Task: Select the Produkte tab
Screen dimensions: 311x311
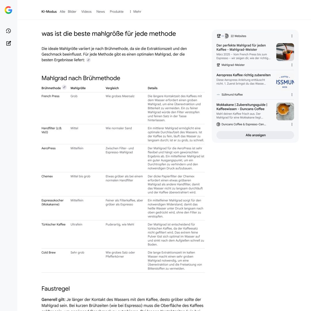Action: (x=116, y=12)
